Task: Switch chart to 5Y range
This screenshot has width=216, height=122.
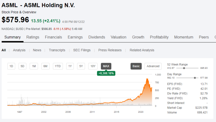Action: (x=81, y=66)
